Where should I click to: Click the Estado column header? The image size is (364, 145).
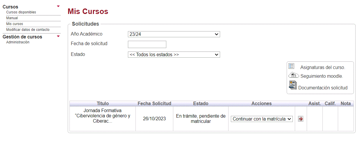tap(201, 103)
